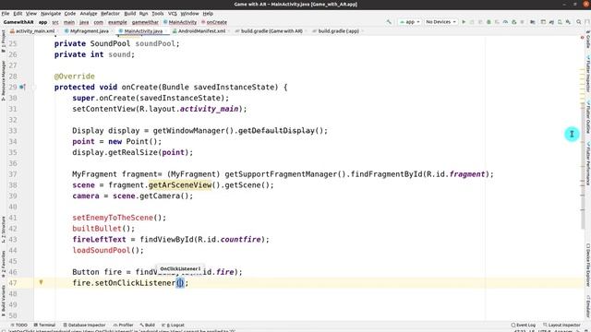Open the Code menu
This screenshot has width=591, height=332.
[70, 14]
